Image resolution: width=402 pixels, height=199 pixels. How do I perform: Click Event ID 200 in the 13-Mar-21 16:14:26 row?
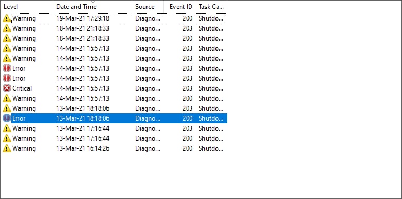tap(188, 148)
